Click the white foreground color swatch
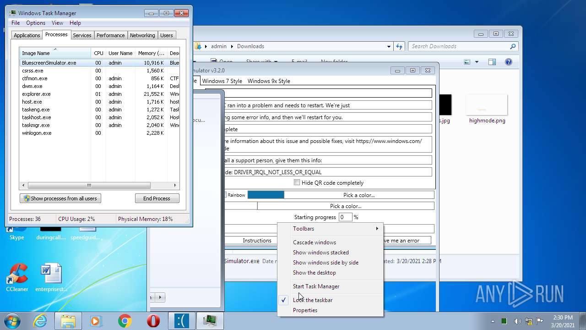This screenshot has height=330, width=586. 241,206
